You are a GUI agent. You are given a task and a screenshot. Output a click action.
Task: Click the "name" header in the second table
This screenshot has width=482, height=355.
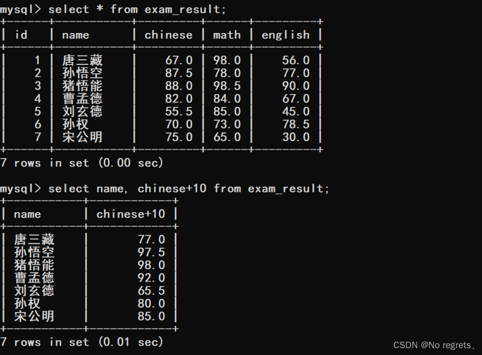(28, 214)
